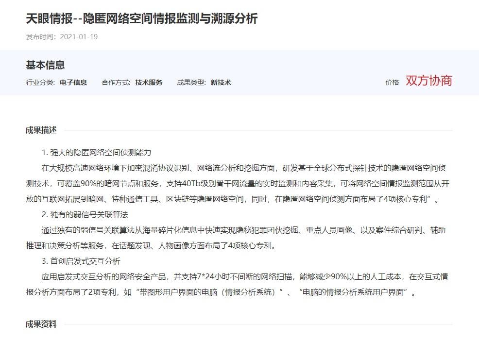Click the 成果类型 label
Viewport: 479px width, 337px height.
tap(191, 82)
